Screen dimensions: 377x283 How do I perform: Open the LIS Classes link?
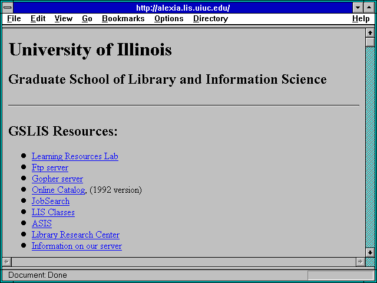tap(53, 212)
